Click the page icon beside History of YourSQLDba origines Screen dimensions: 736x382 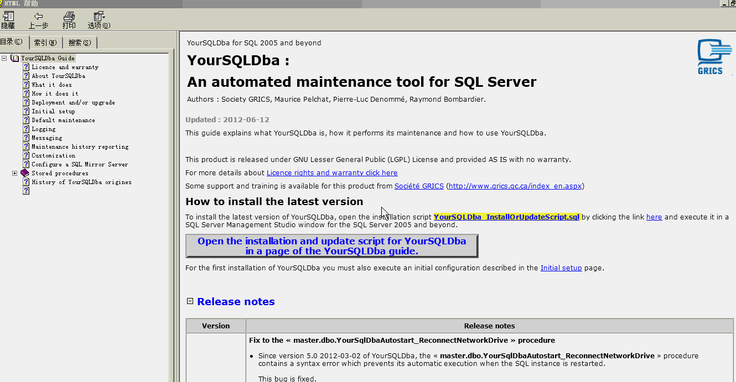[x=26, y=182]
